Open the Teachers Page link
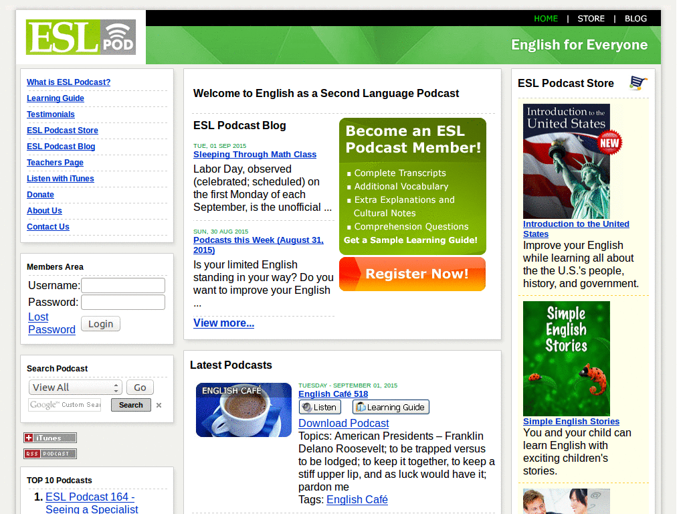685x514 pixels. 55,163
